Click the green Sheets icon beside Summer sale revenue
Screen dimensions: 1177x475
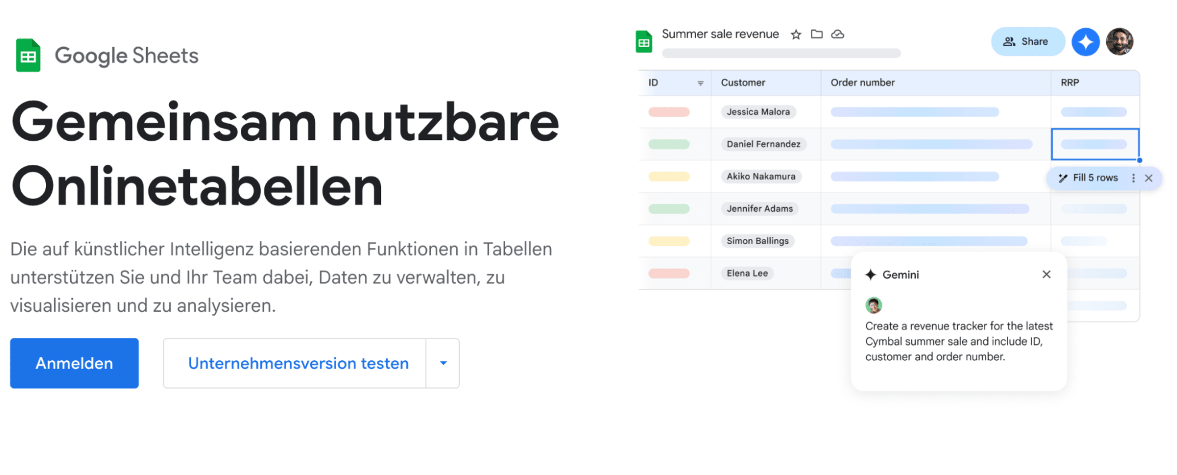coord(644,42)
